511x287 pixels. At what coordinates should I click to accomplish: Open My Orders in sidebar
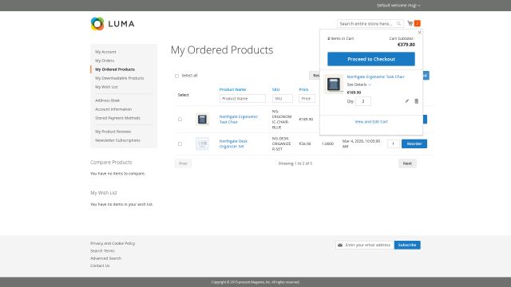105,61
